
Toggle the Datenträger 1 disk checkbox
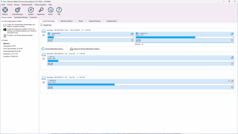pyautogui.click(x=44, y=35)
